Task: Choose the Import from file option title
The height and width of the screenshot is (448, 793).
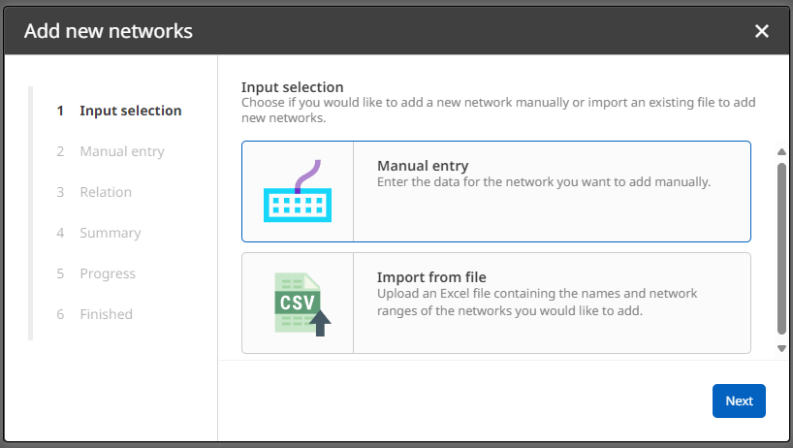Action: 431,277
